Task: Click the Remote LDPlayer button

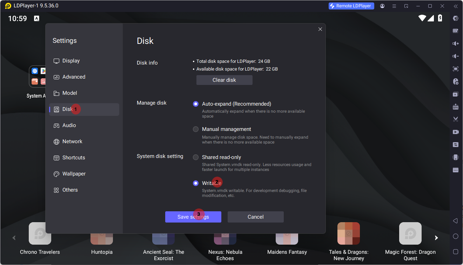Action: pos(351,6)
